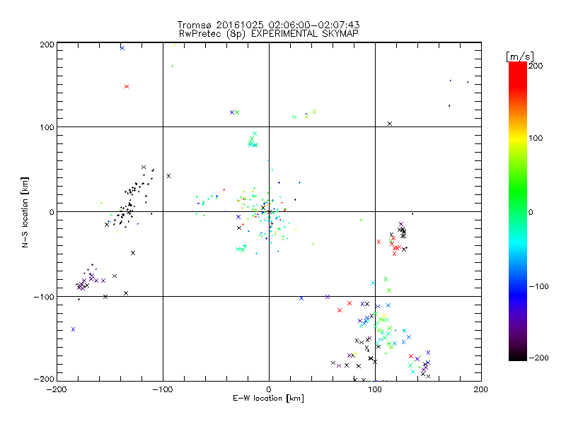Image resolution: width=566 pixels, height=424 pixels.
Task: Click the subtitle "RwPretec (8p) EXPERIMENTAL SKYMAP"
Action: (x=269, y=34)
